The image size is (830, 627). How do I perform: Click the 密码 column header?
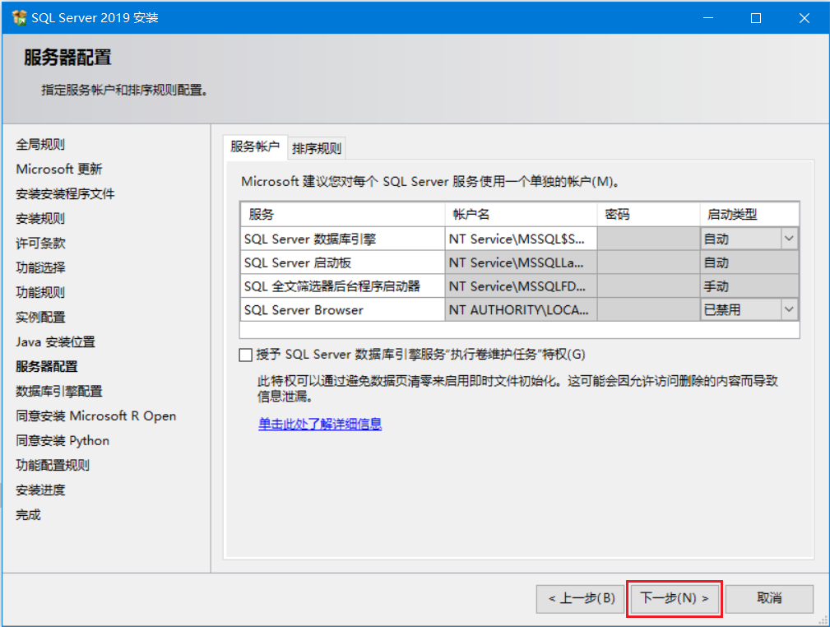[648, 215]
